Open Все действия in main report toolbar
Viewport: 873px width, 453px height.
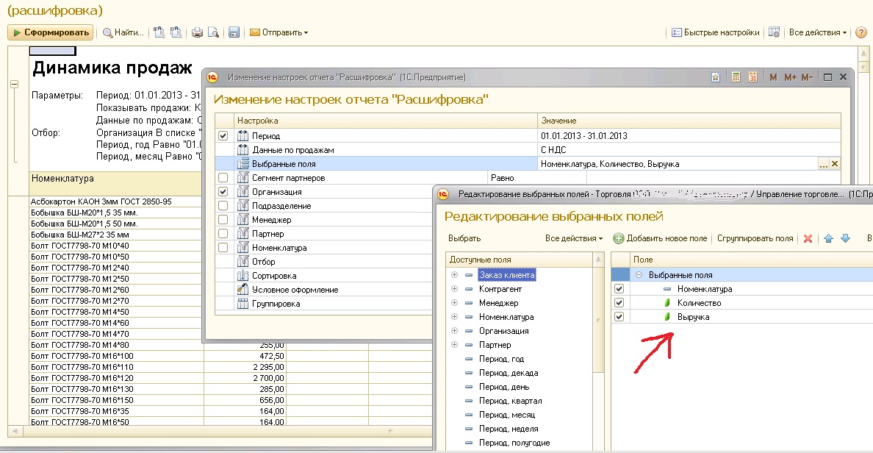coord(817,32)
